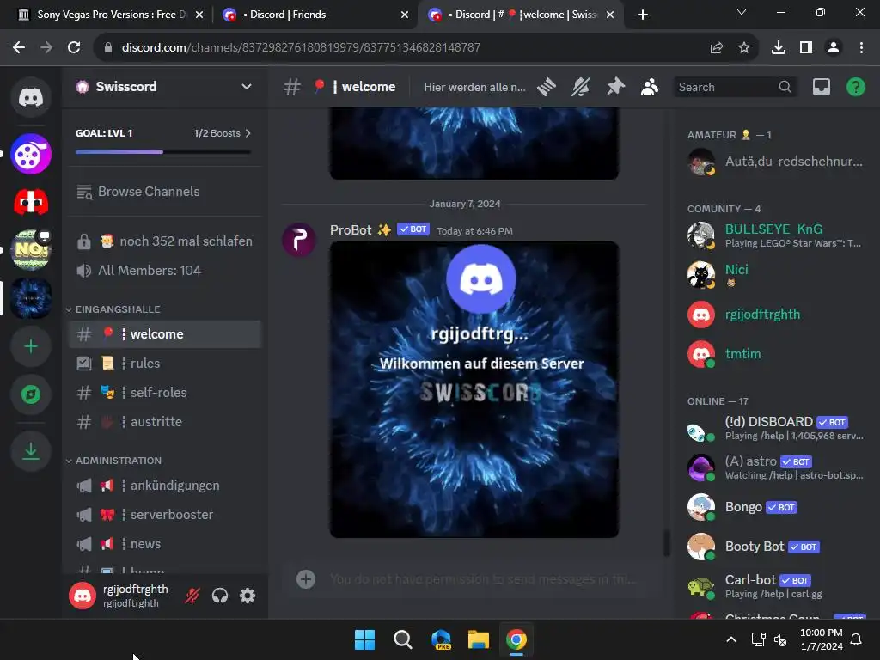The height and width of the screenshot is (660, 880).
Task: Open User Settings gear icon
Action: point(247,596)
